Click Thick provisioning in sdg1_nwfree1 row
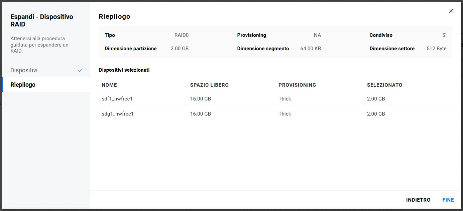Viewport: 463px width, 211px height. pyautogui.click(x=285, y=114)
